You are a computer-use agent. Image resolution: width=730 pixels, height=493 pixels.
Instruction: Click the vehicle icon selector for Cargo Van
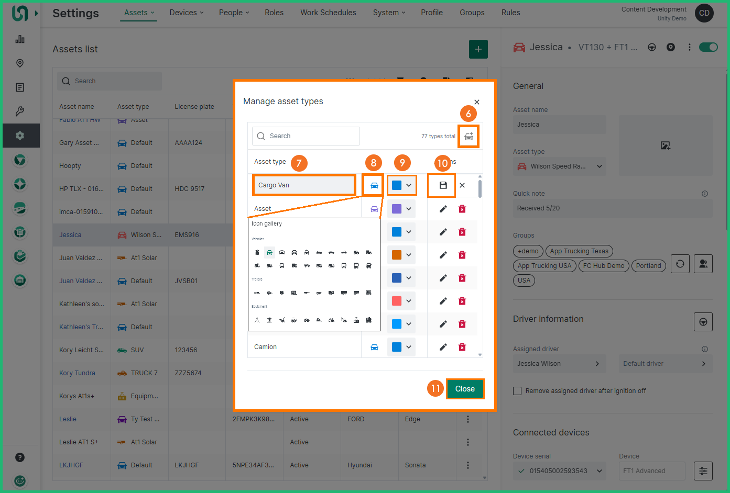[374, 185]
